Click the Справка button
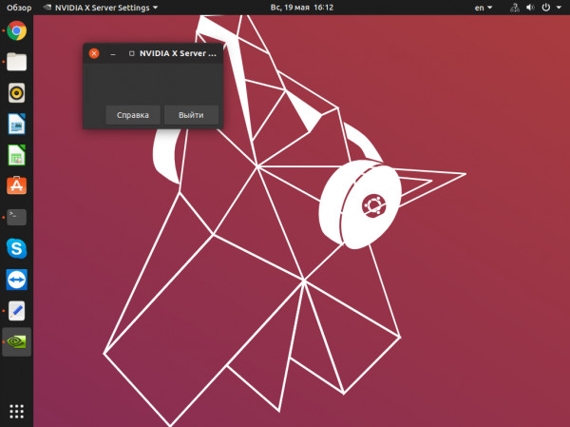Screen dimensions: 570x427 pyautogui.click(x=133, y=115)
